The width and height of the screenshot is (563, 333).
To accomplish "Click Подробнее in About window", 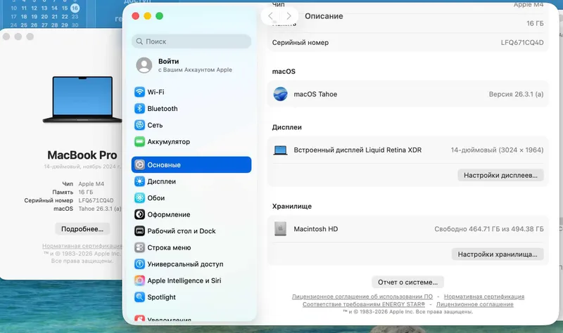I will [82, 229].
